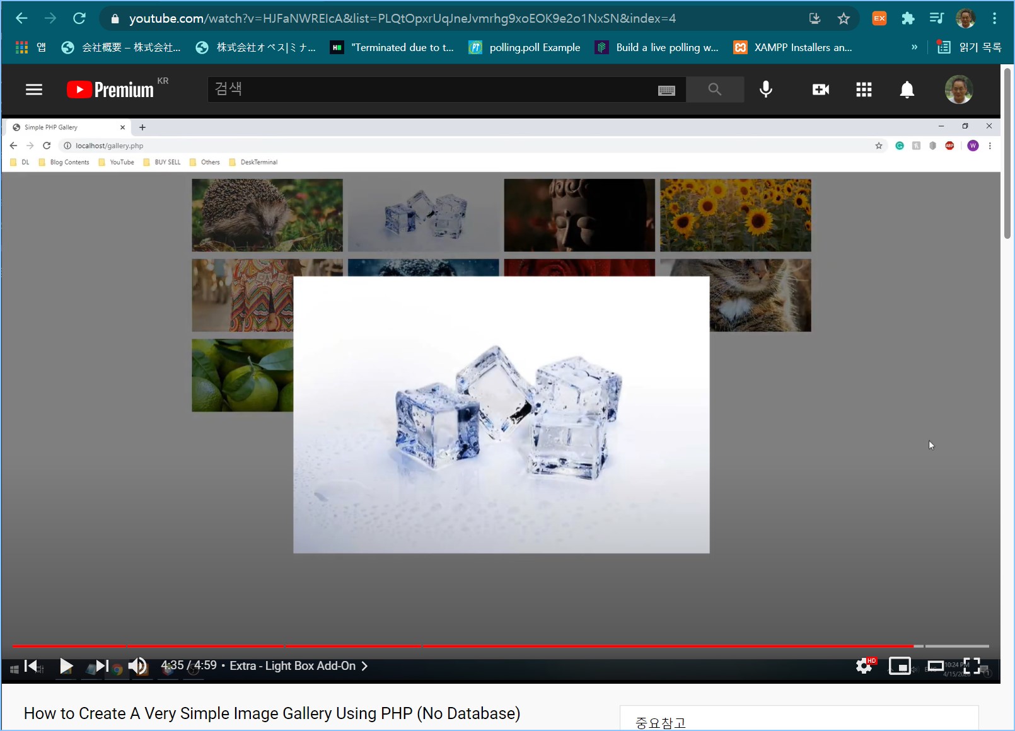Open the Chrome three-dot menu
The height and width of the screenshot is (731, 1015).
coord(994,19)
